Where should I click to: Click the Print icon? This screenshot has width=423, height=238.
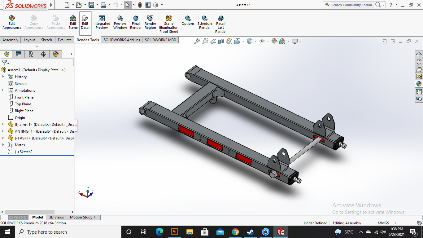103,5
